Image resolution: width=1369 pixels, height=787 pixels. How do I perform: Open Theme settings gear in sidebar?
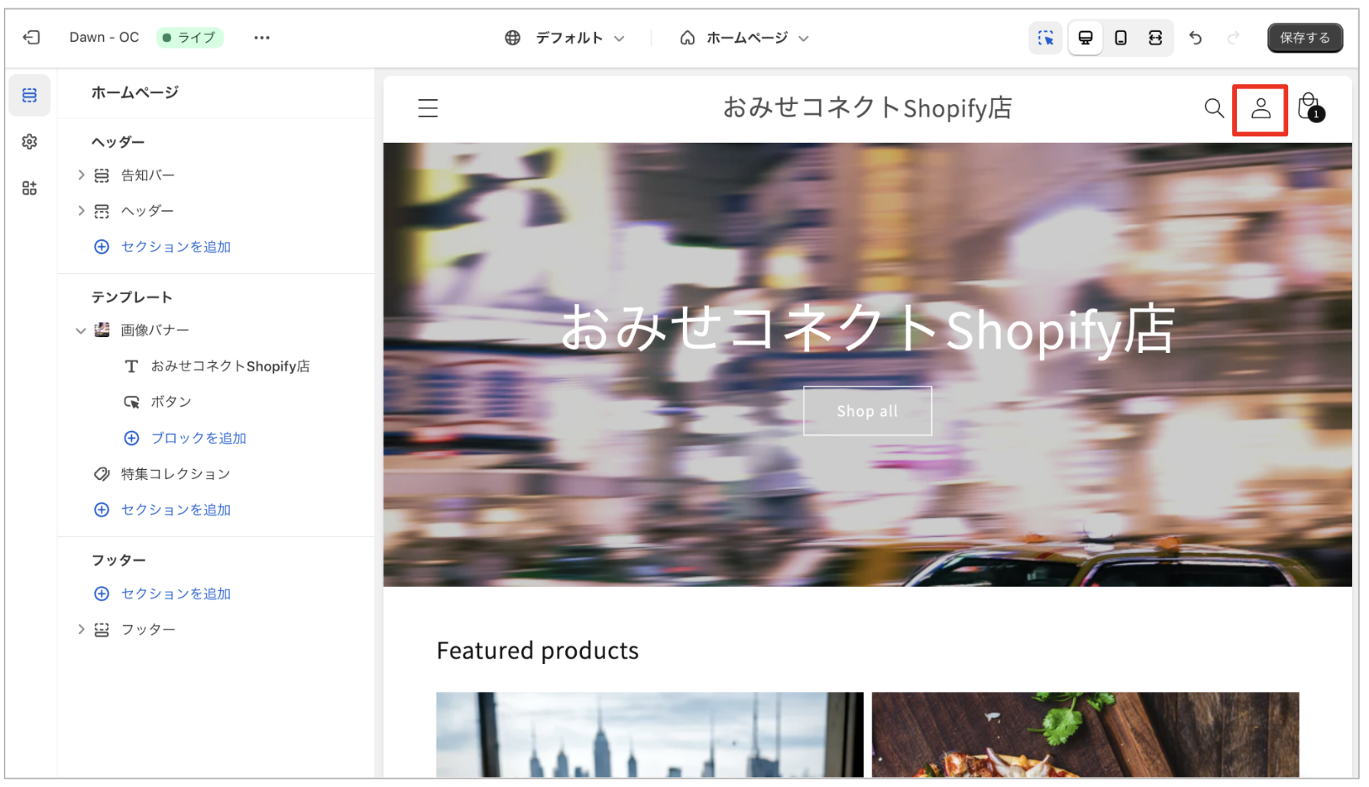point(30,141)
